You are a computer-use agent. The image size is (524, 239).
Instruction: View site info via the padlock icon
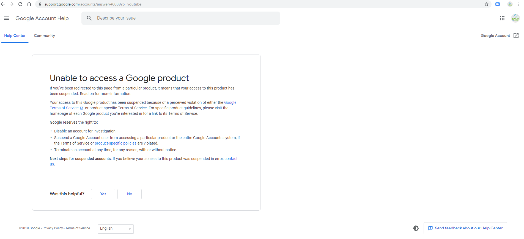40,4
